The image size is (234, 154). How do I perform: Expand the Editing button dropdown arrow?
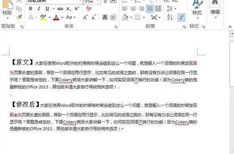(216, 17)
